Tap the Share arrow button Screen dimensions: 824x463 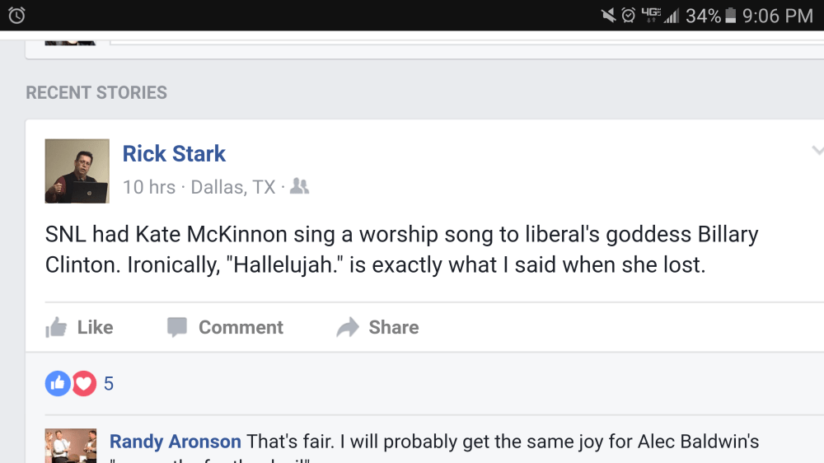click(378, 328)
